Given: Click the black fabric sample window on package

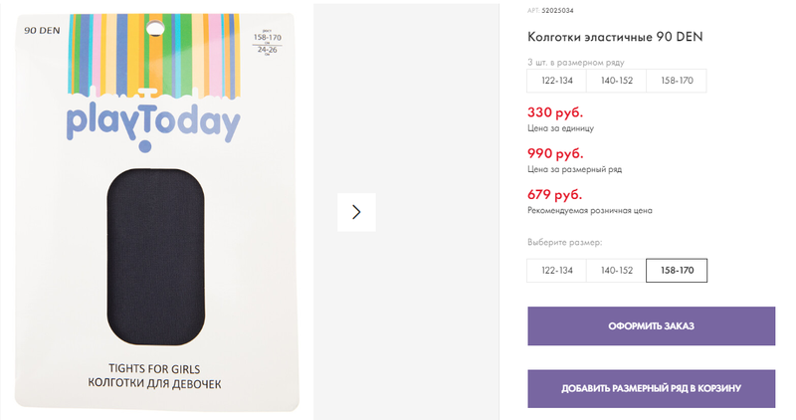Looking at the screenshot, I should pos(156,257).
